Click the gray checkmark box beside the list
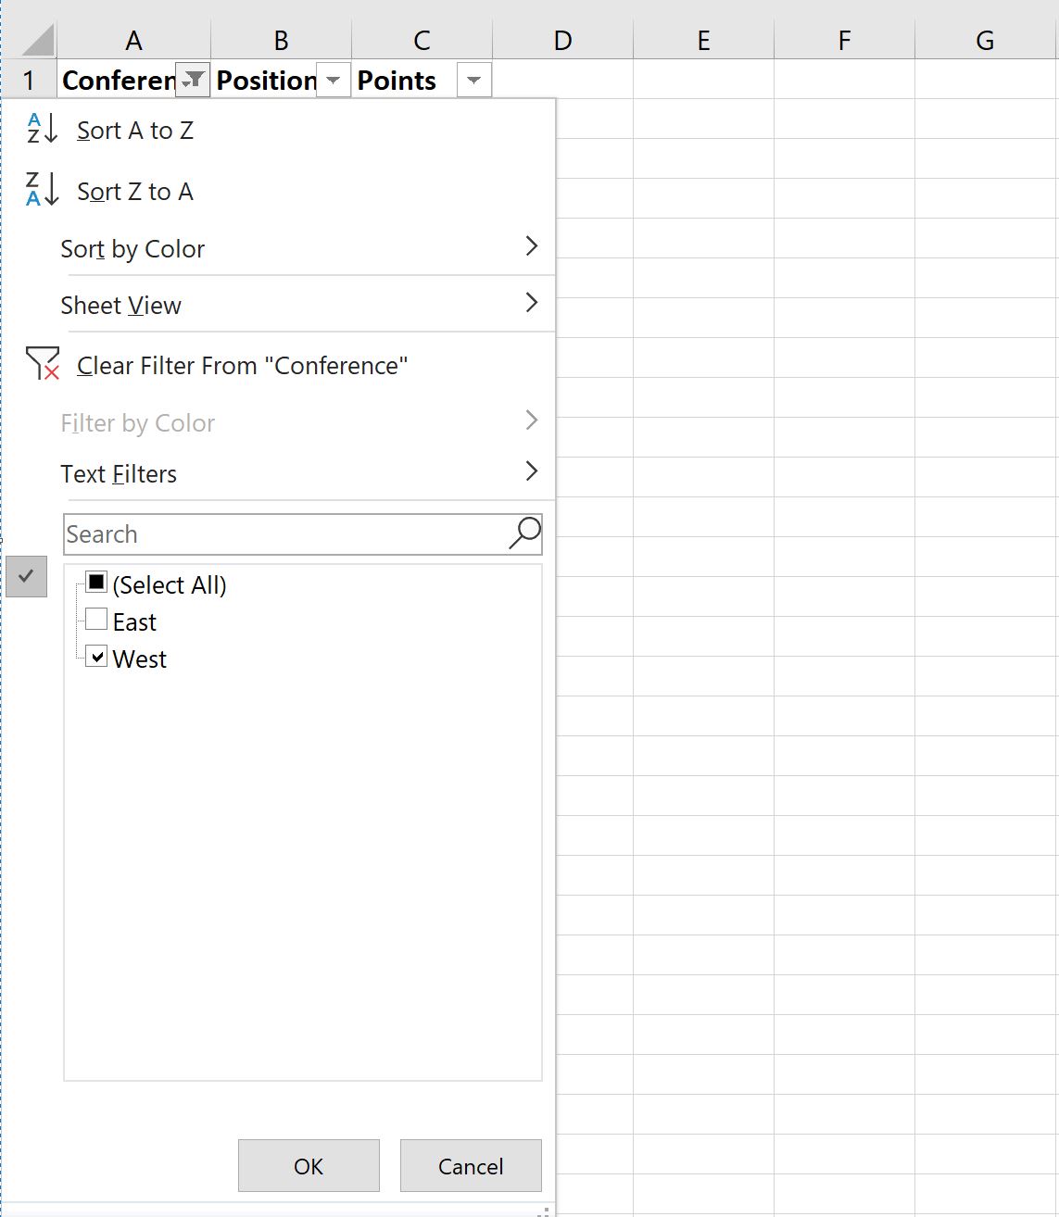Image resolution: width=1059 pixels, height=1217 pixels. (x=26, y=576)
